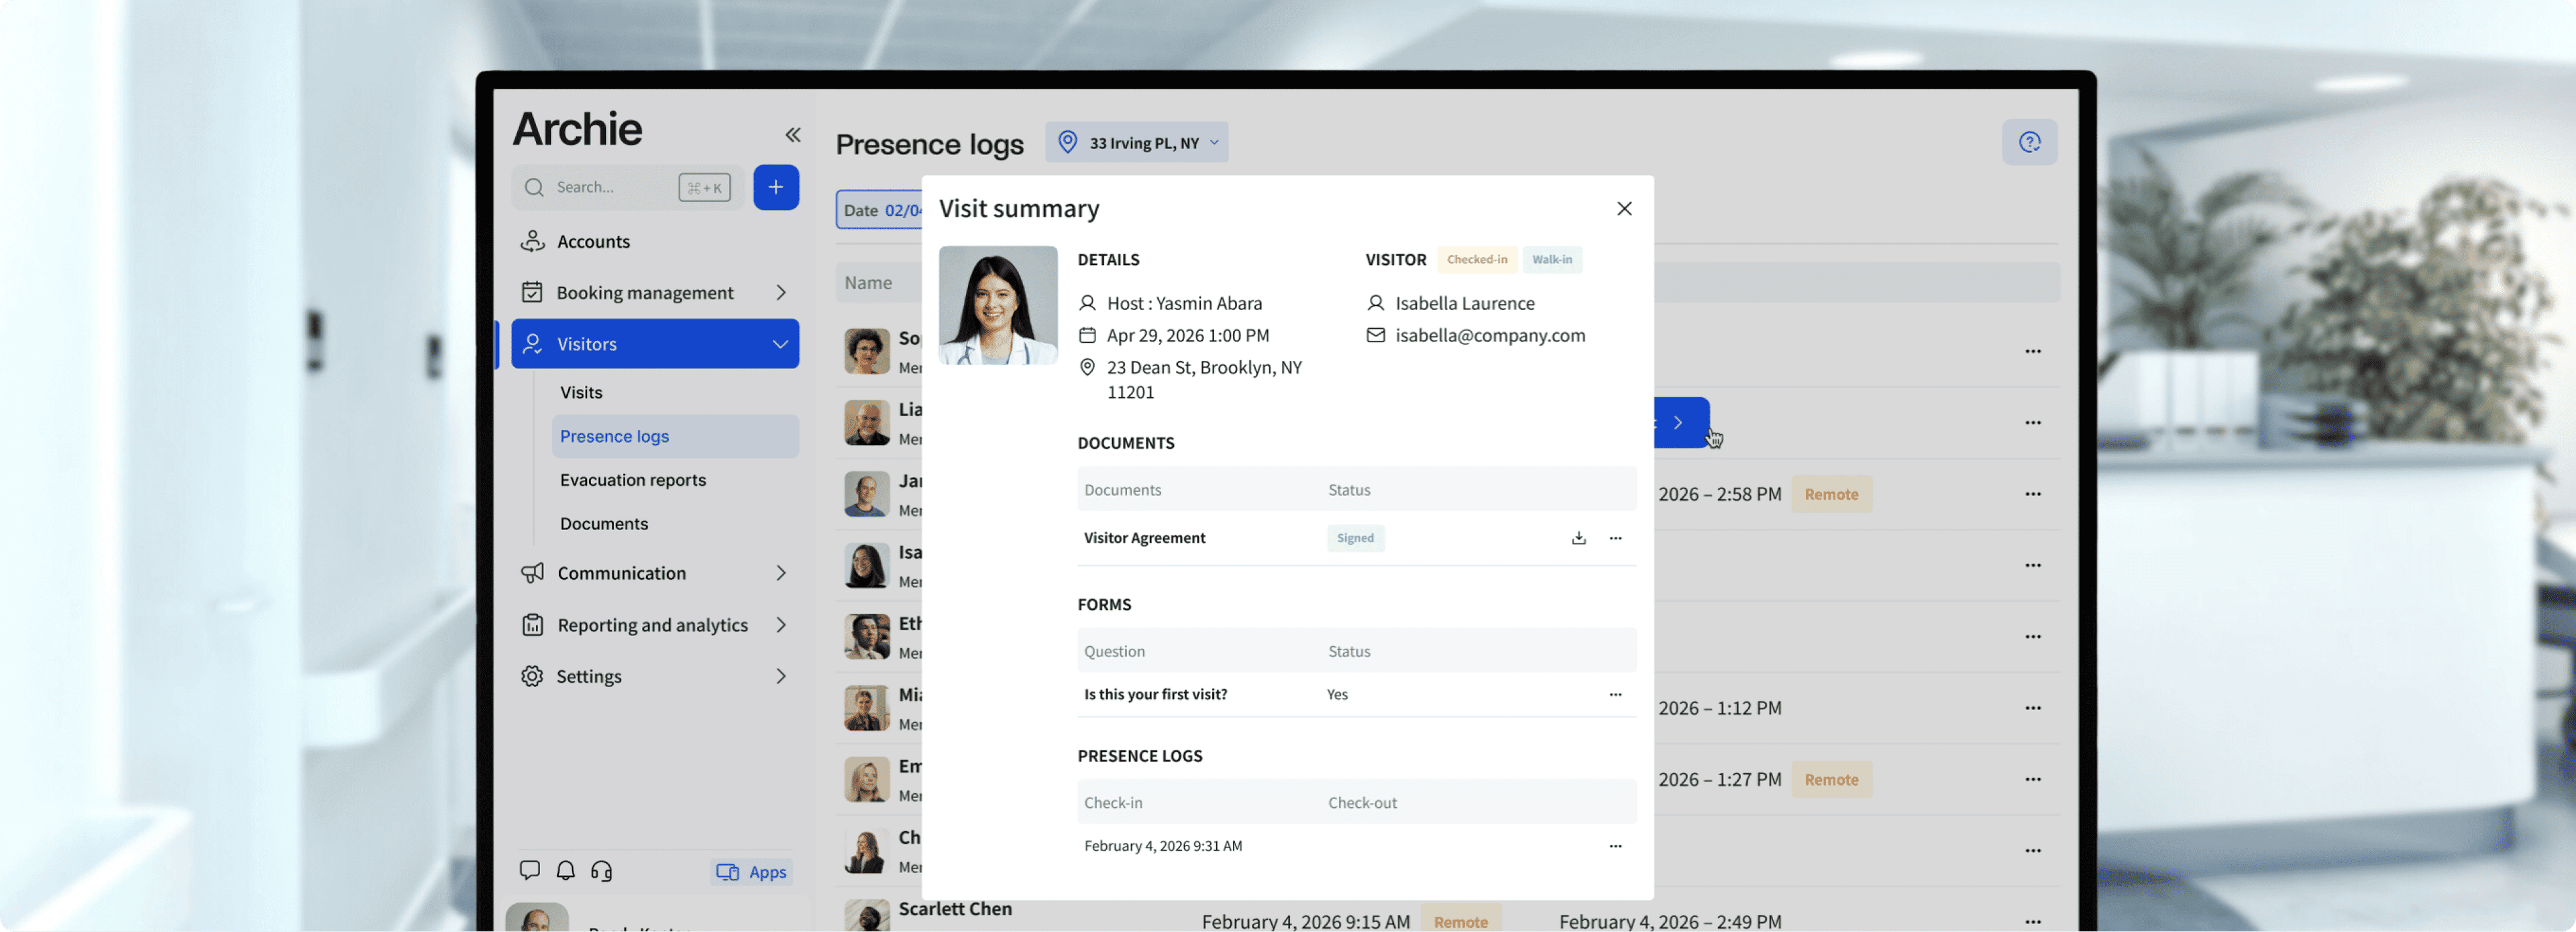Open the chat bubble icon in sidebar footer

click(x=530, y=870)
